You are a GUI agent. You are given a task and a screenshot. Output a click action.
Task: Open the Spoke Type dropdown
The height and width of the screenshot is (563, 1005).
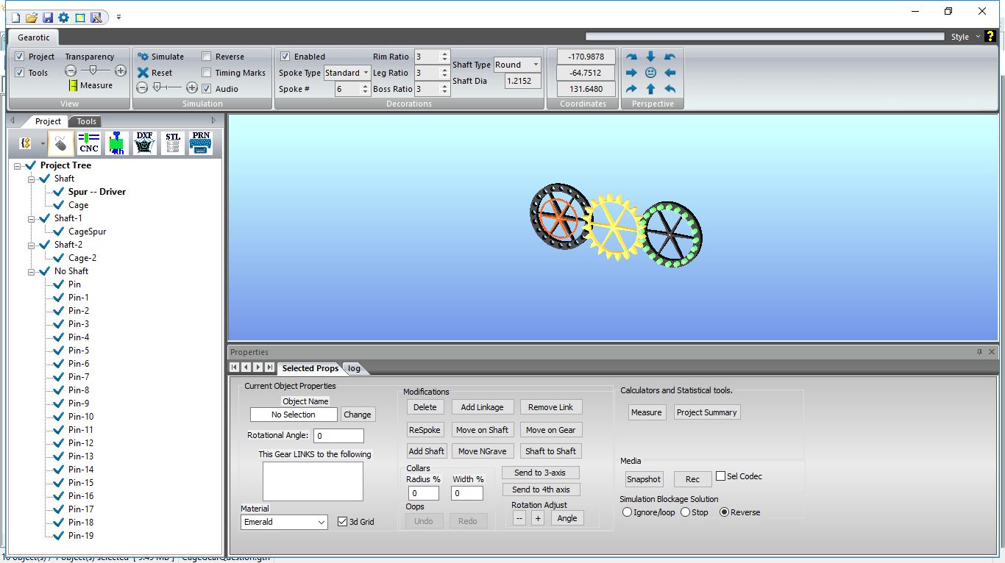pyautogui.click(x=347, y=73)
